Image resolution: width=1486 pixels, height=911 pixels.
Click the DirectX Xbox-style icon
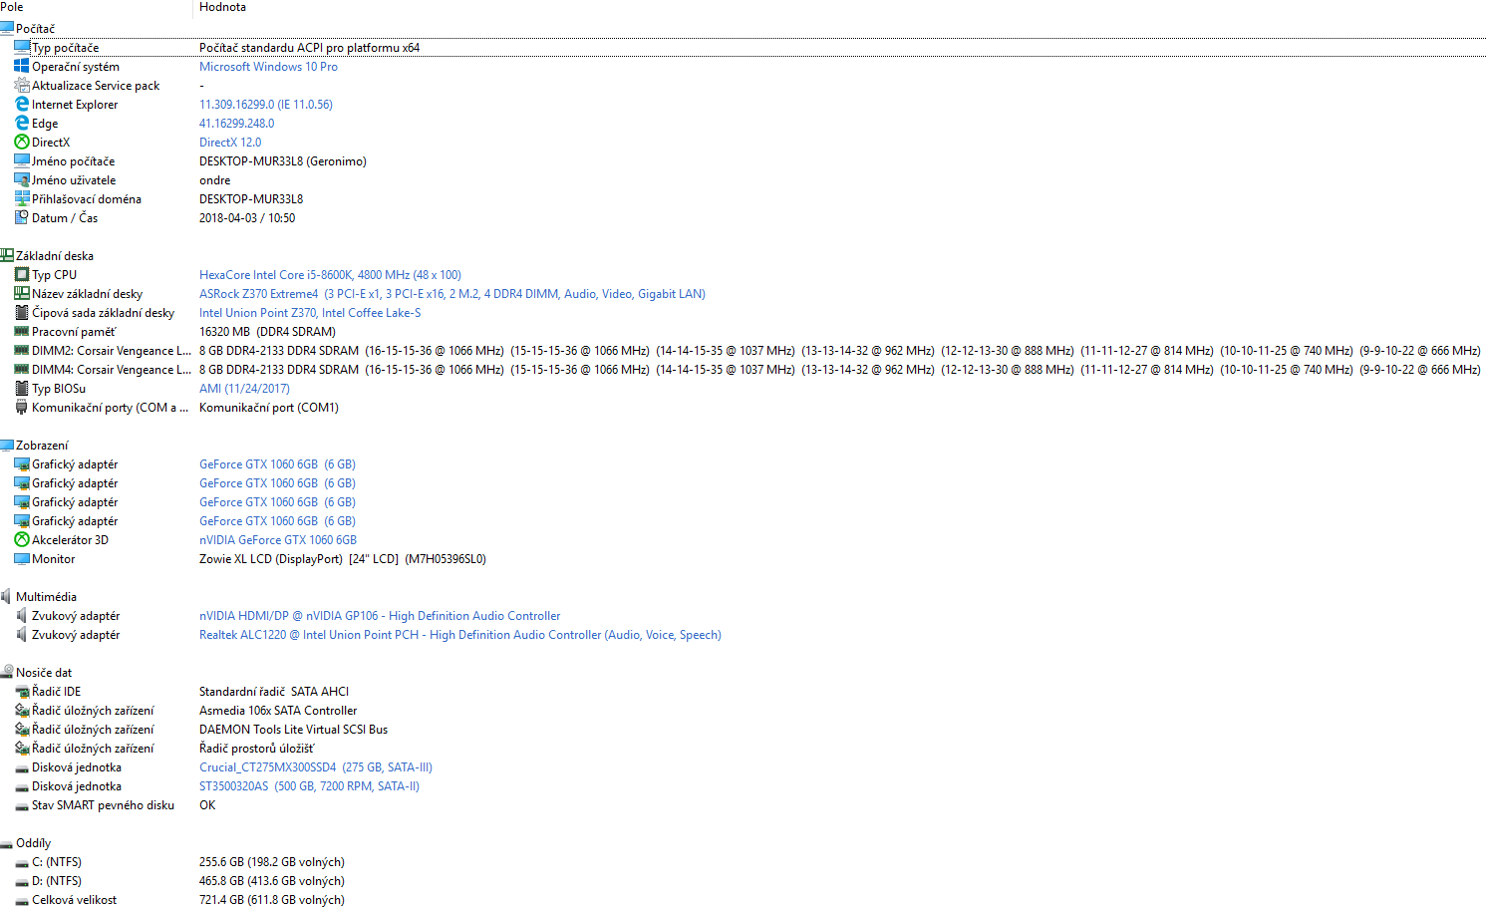click(21, 143)
